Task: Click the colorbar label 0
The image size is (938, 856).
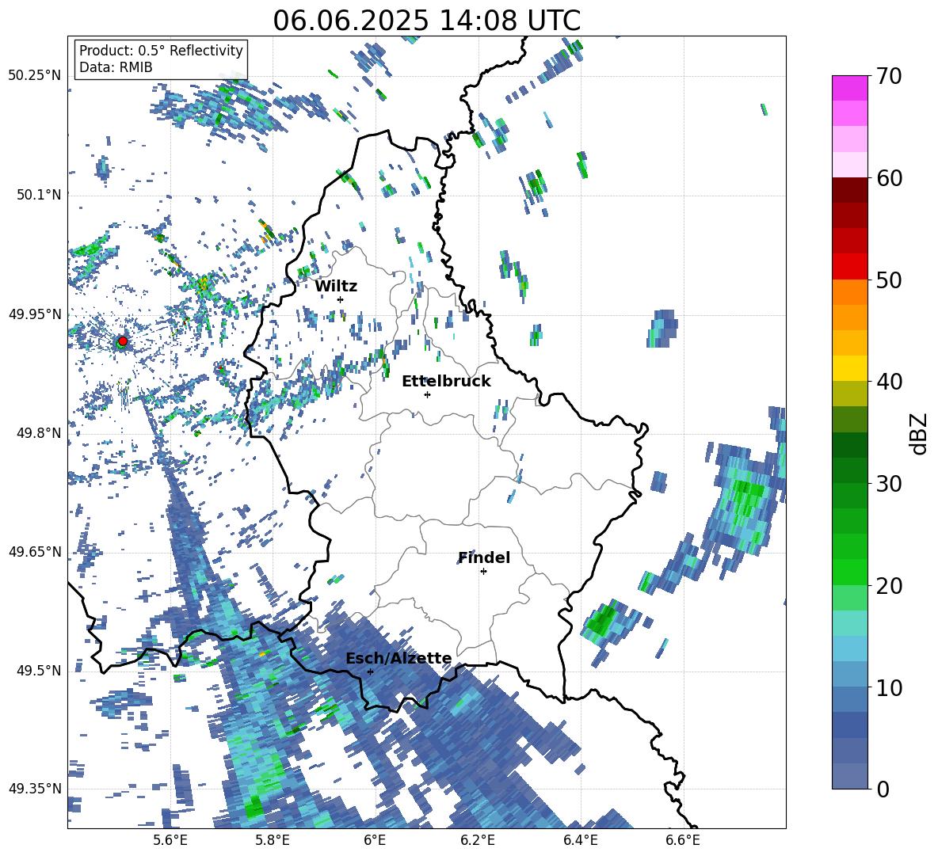Action: point(882,789)
